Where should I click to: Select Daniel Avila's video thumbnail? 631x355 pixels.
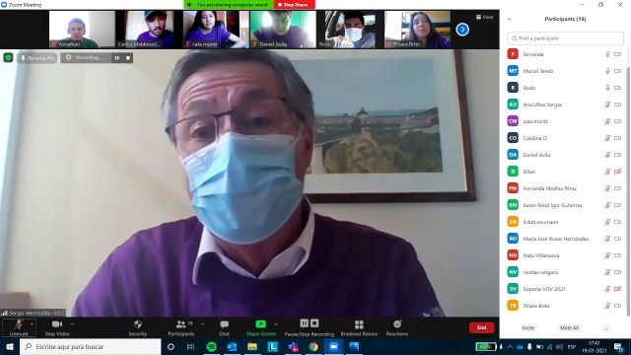pos(283,30)
